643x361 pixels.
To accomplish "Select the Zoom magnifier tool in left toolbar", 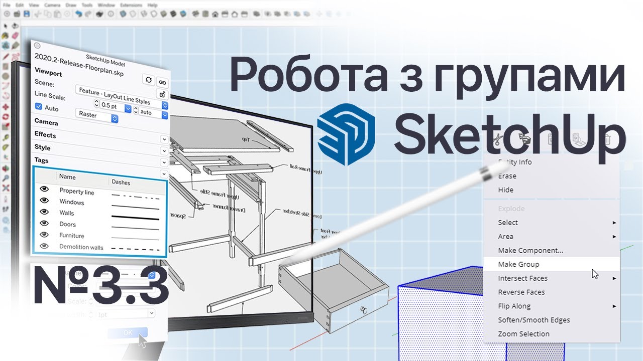I will (6, 178).
